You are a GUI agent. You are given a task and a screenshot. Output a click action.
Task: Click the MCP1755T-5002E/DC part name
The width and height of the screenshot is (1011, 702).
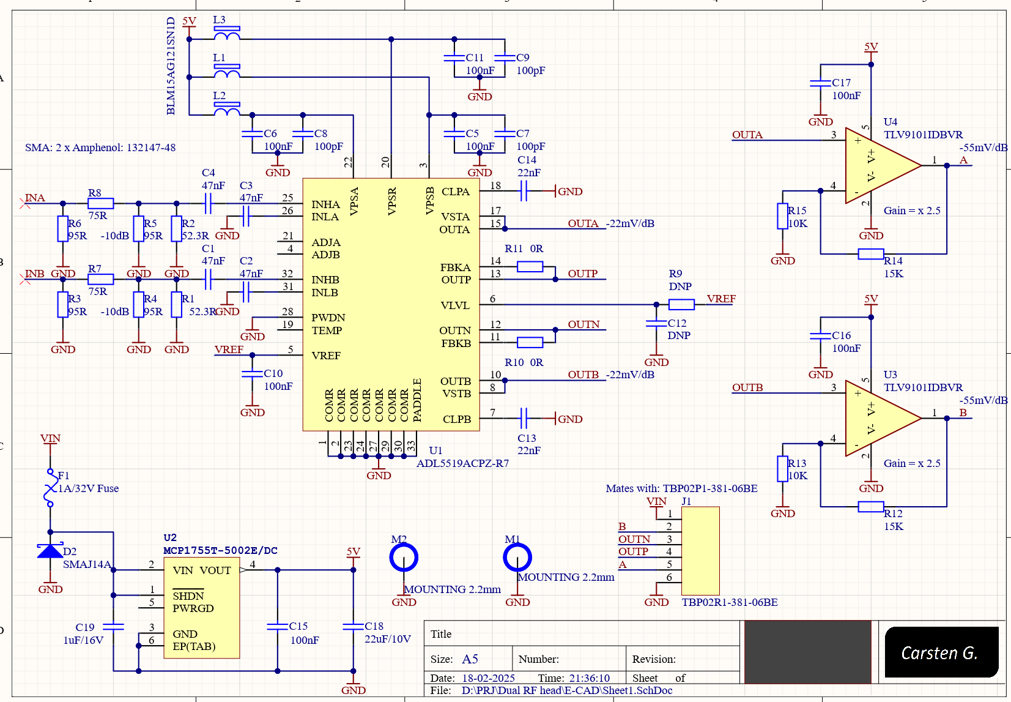[220, 550]
